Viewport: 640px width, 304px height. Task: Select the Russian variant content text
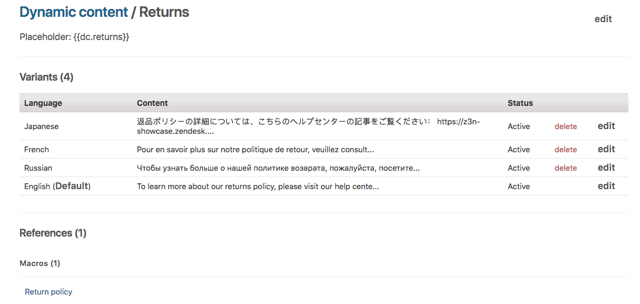(x=278, y=168)
